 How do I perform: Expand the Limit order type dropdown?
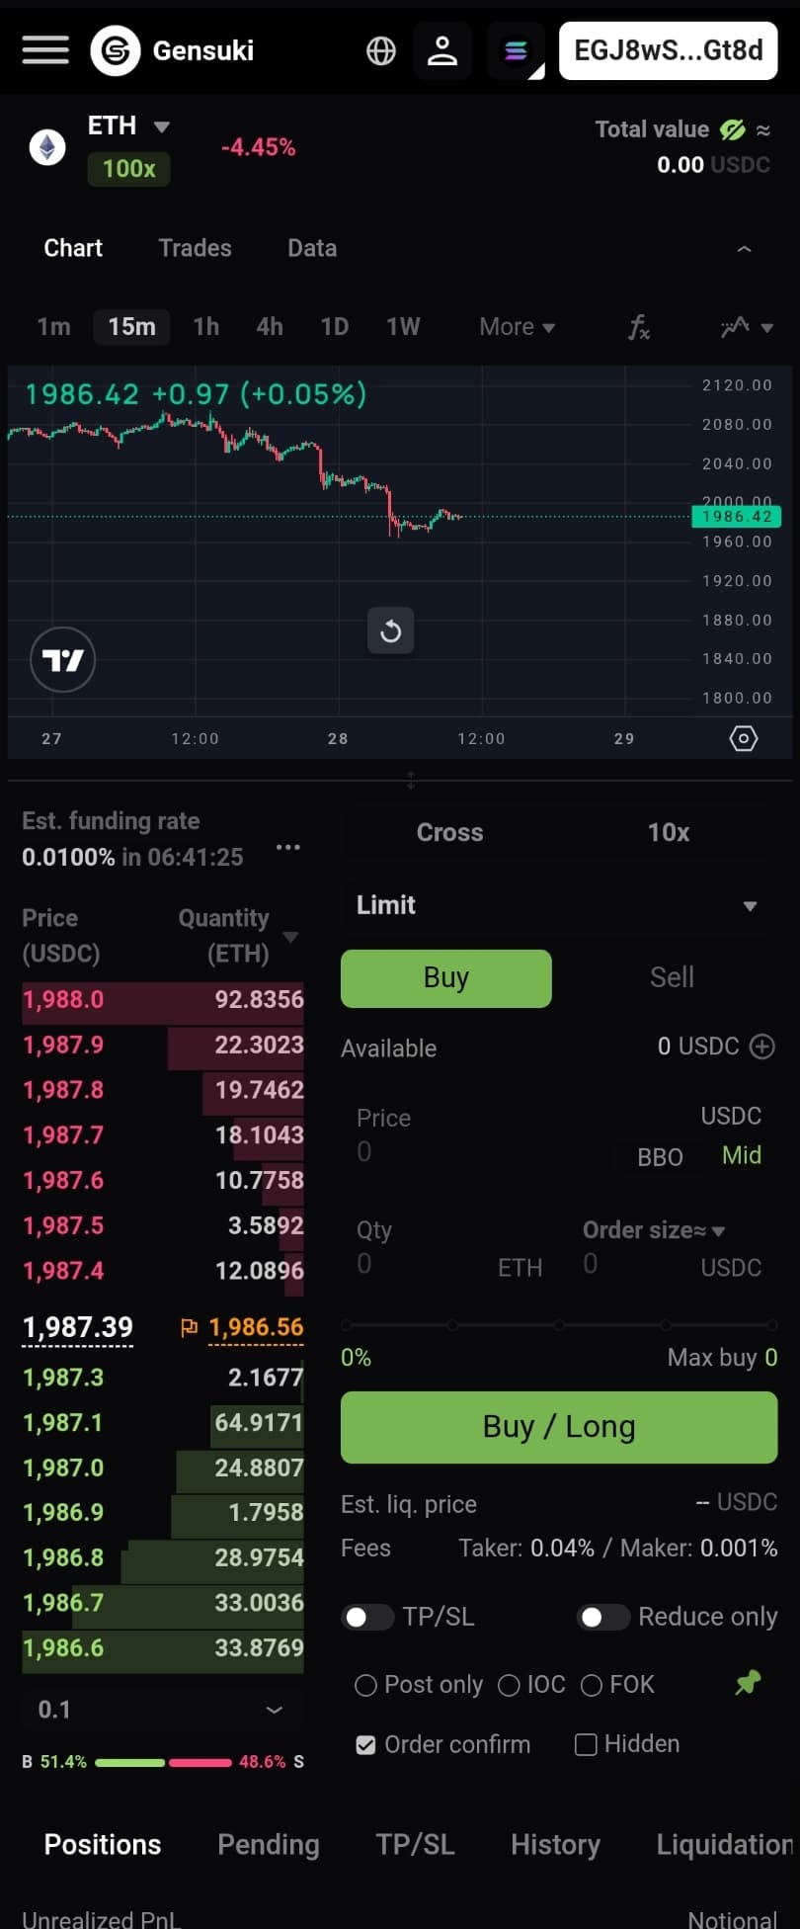(558, 905)
